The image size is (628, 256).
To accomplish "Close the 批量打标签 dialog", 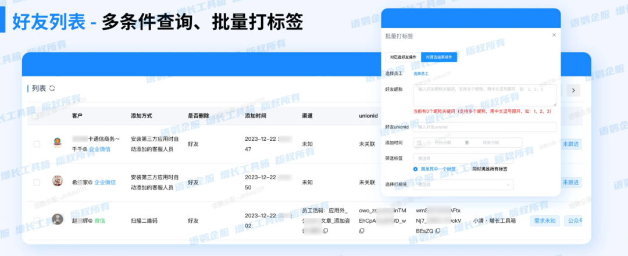I will pos(554,35).
